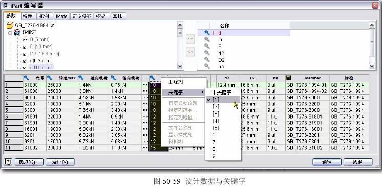
Task: Click cell 61800 in 代号 column
Action: coord(34,85)
